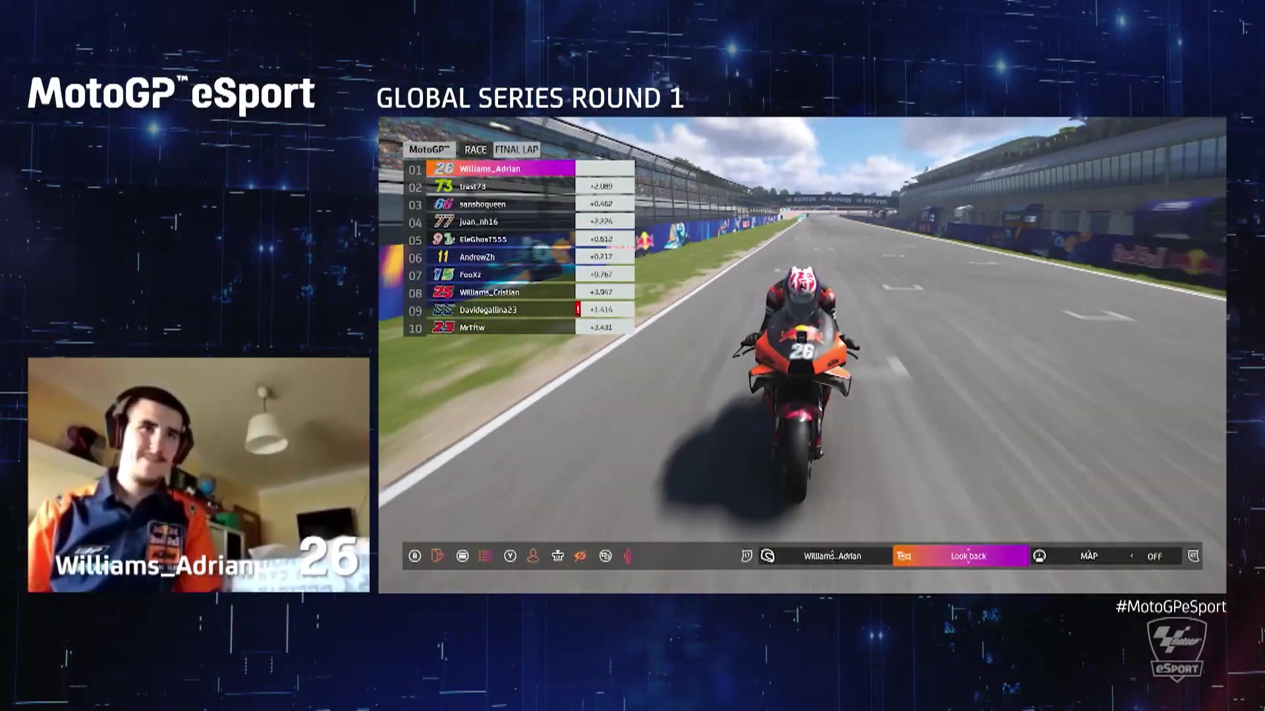Select leader row Williams_Adrian number 26
The image size is (1265, 711).
[x=519, y=169]
